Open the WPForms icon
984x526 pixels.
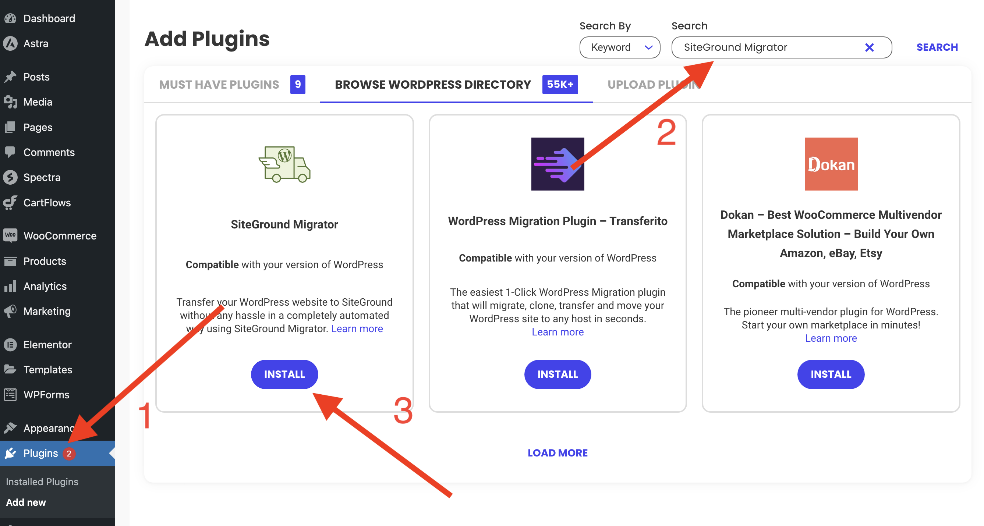click(10, 394)
